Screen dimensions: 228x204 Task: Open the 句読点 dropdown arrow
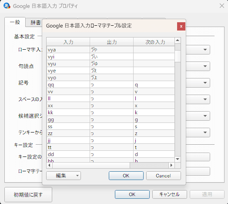pyautogui.click(x=205, y=66)
